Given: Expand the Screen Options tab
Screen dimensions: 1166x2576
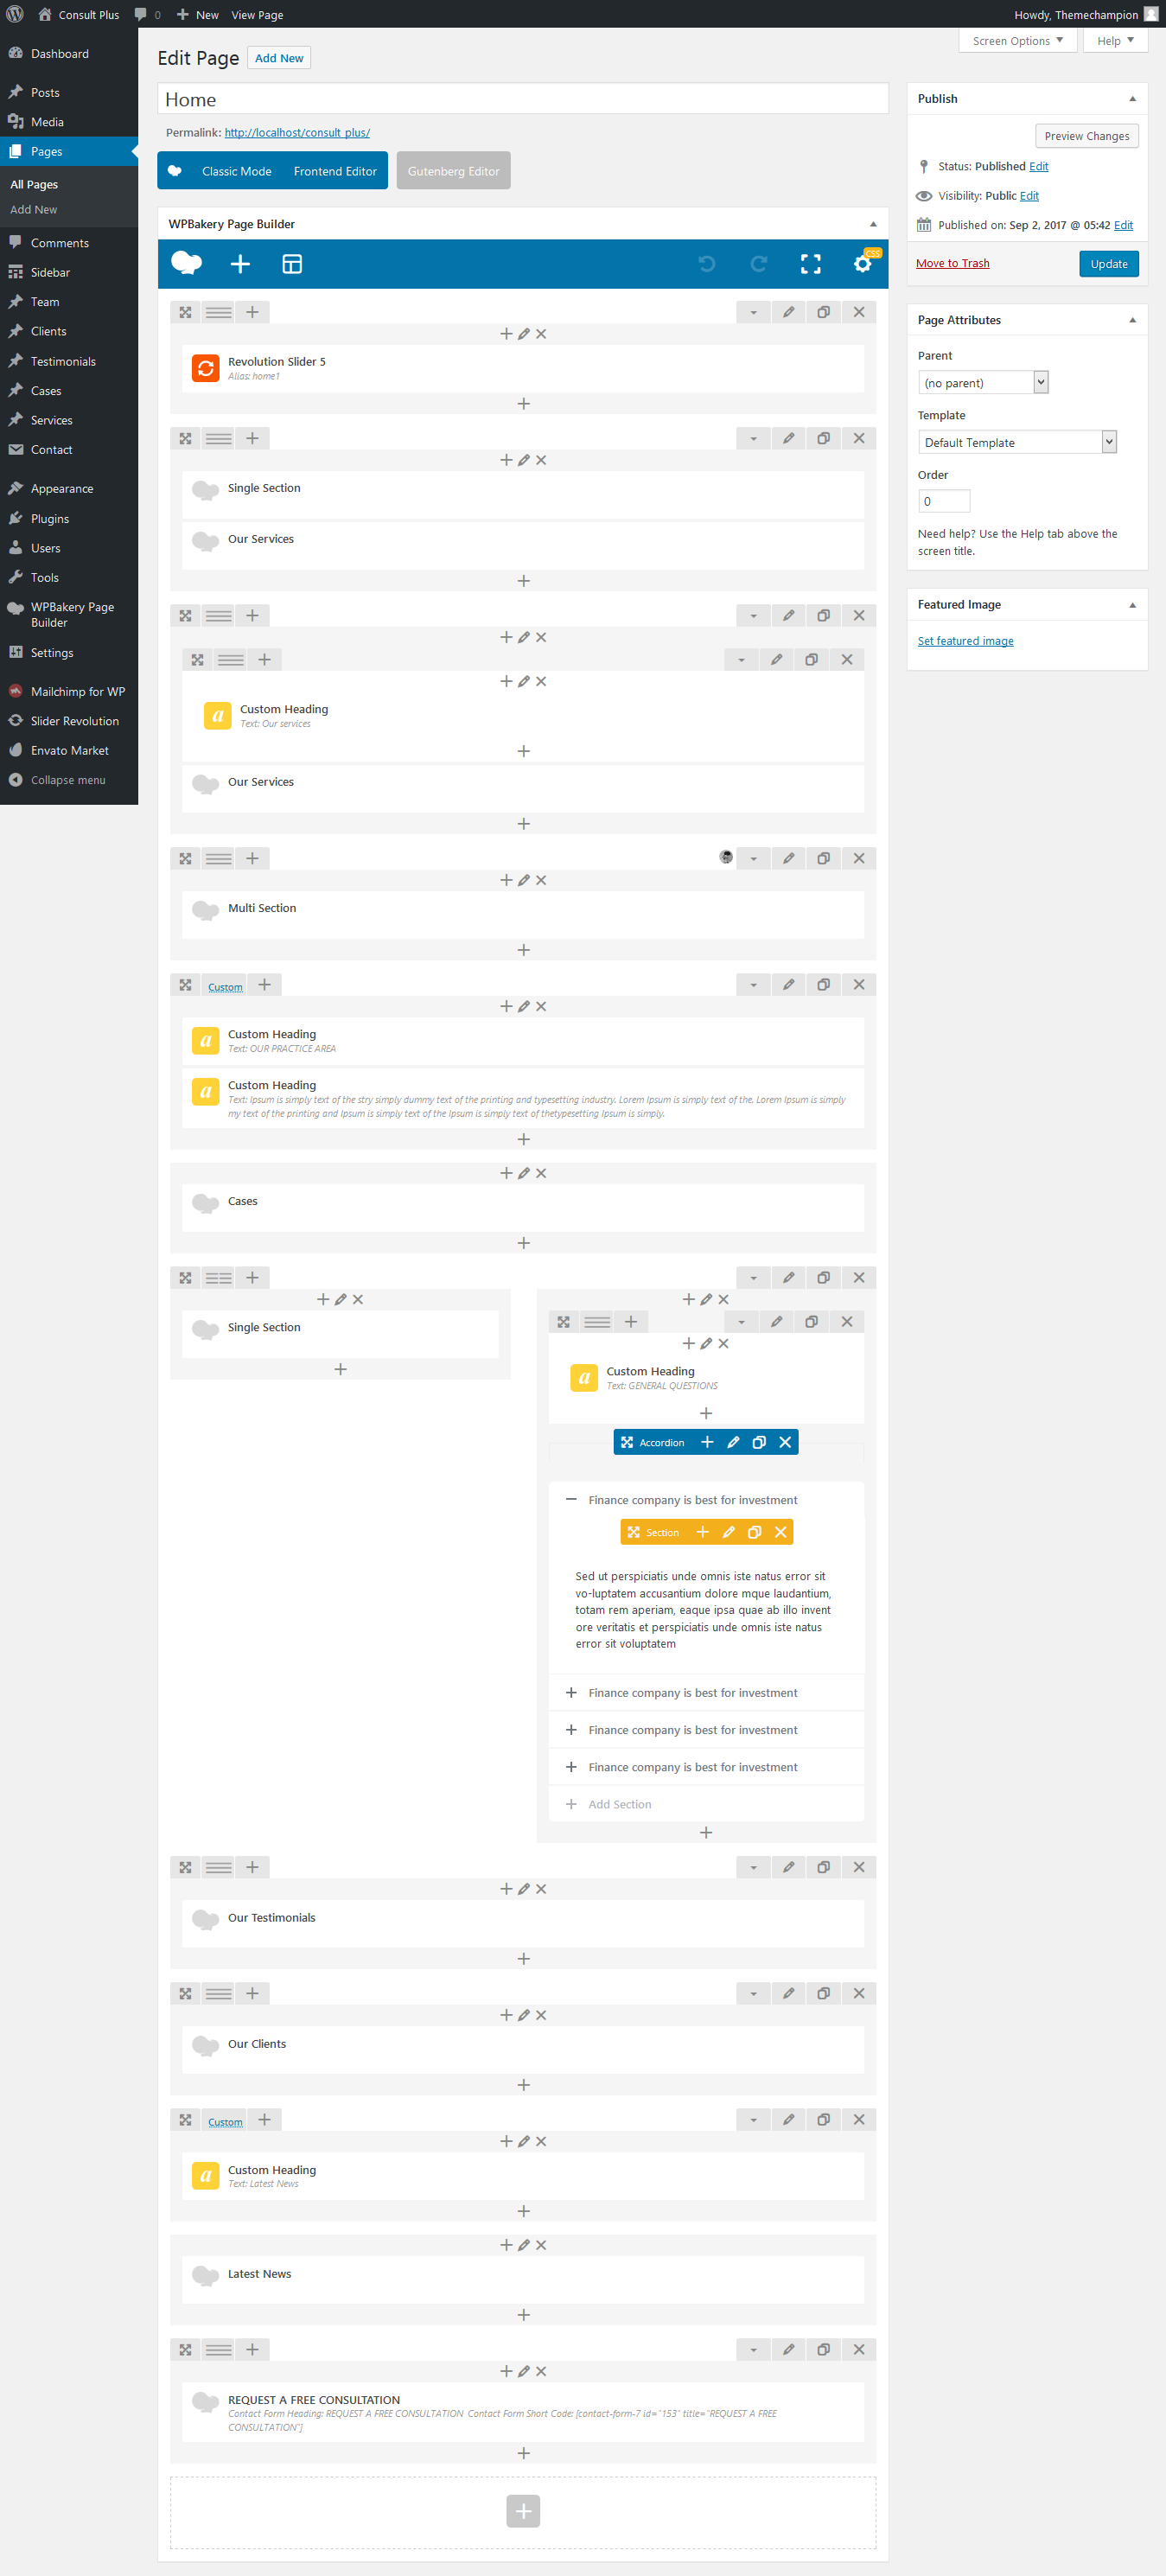Looking at the screenshot, I should (1017, 41).
